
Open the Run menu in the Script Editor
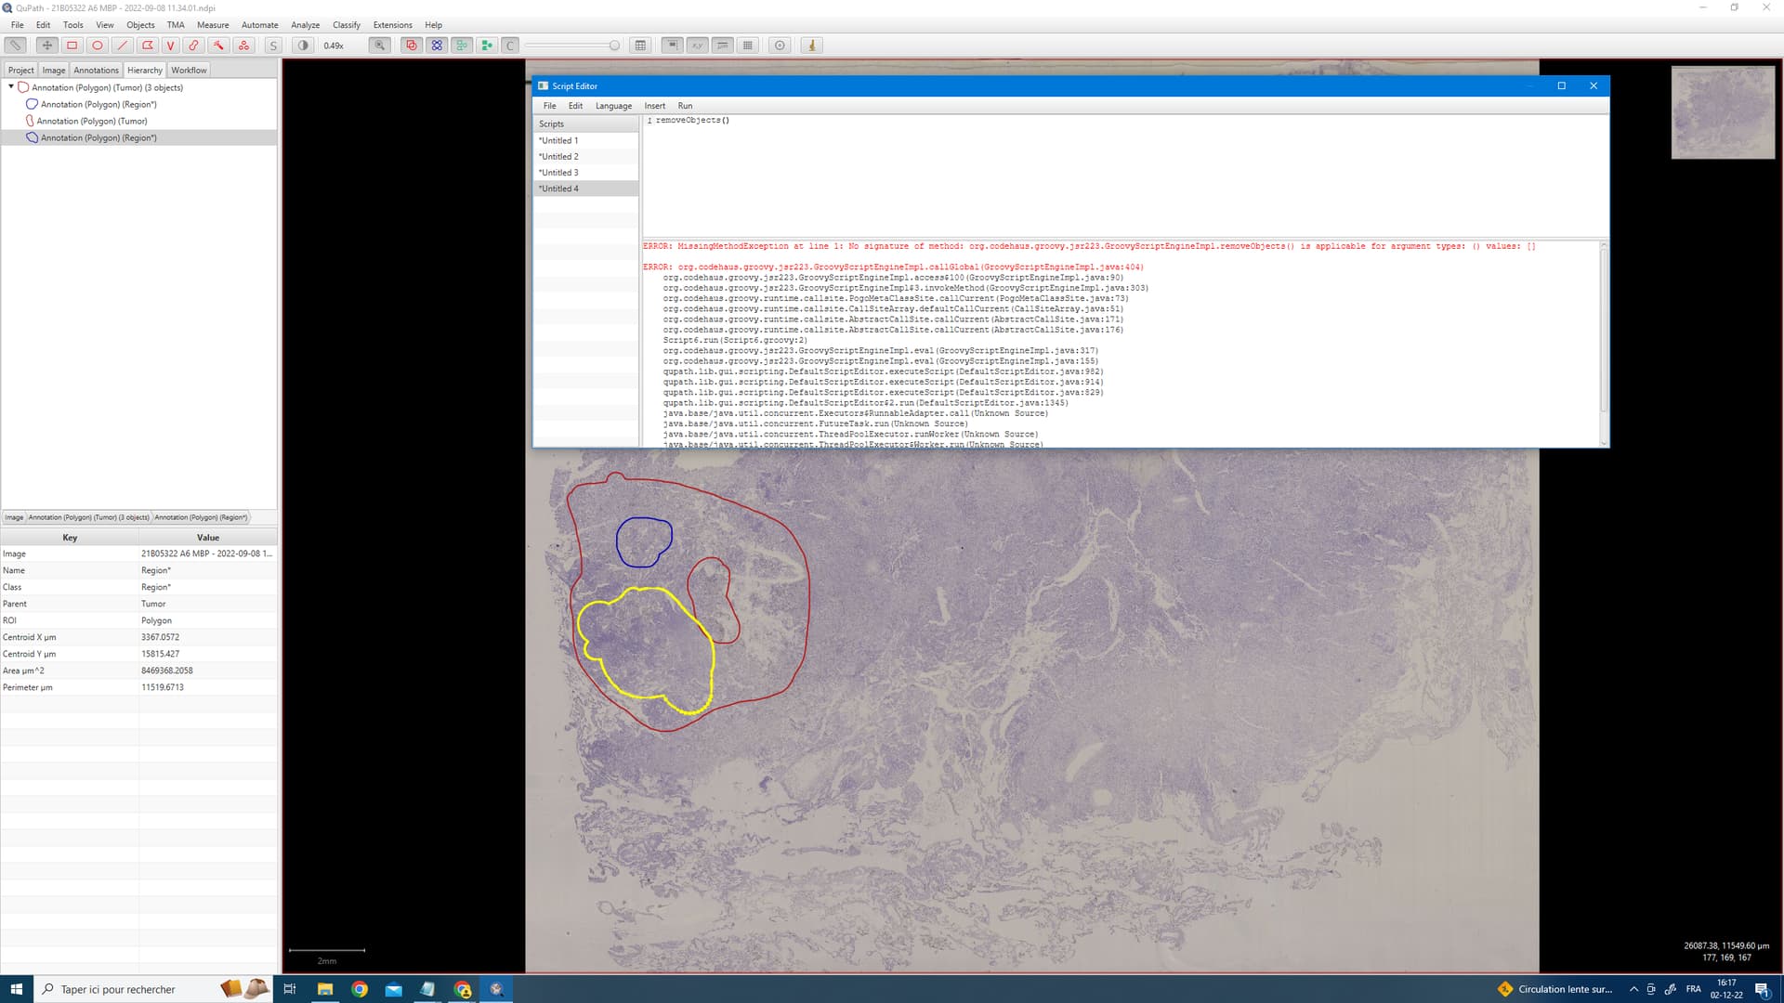[x=685, y=105]
